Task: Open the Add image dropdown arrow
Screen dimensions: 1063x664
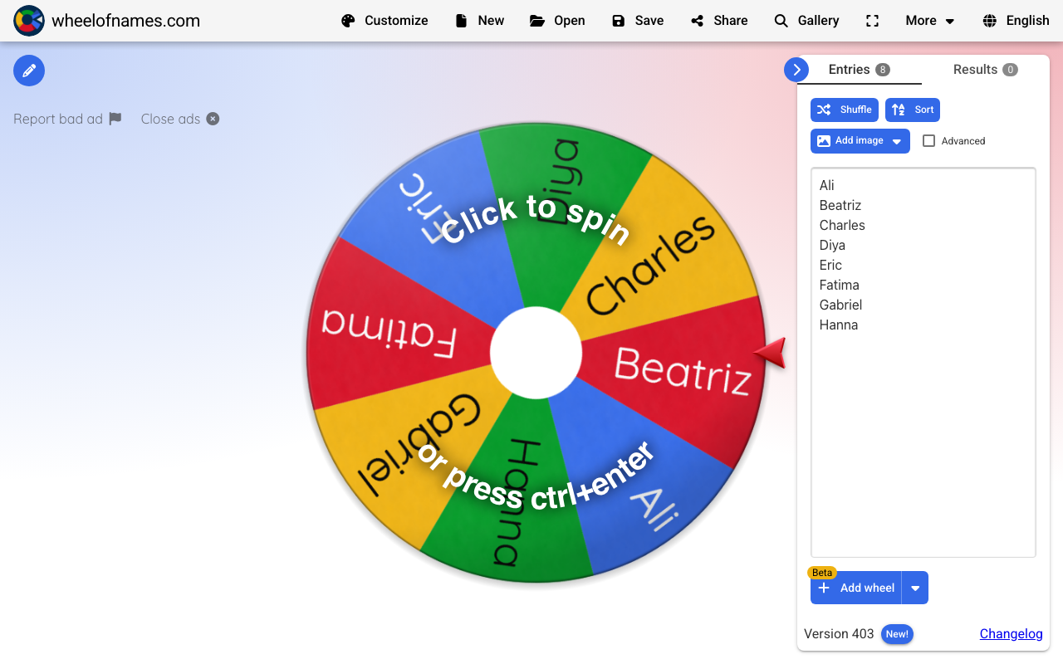Action: pos(895,140)
